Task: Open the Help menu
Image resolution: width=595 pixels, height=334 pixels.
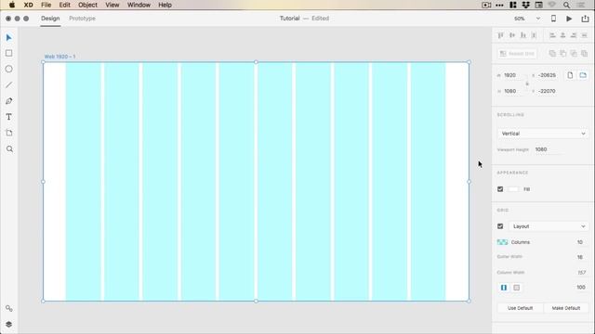Action: 165,5
